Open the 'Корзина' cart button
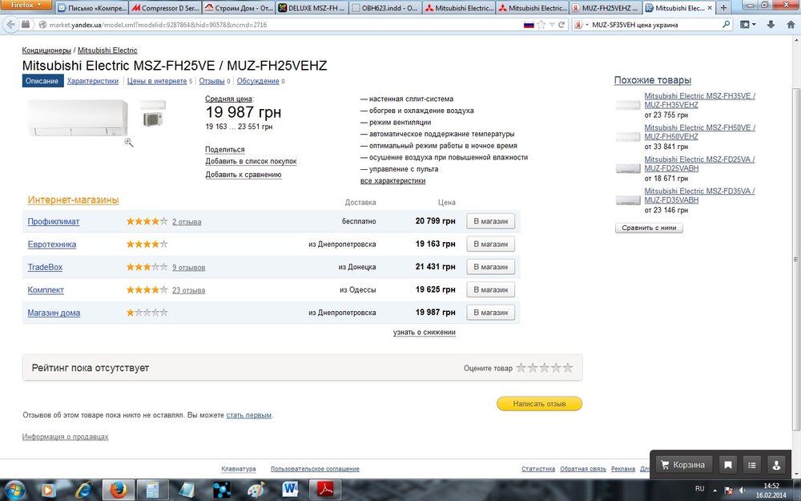 [683, 465]
